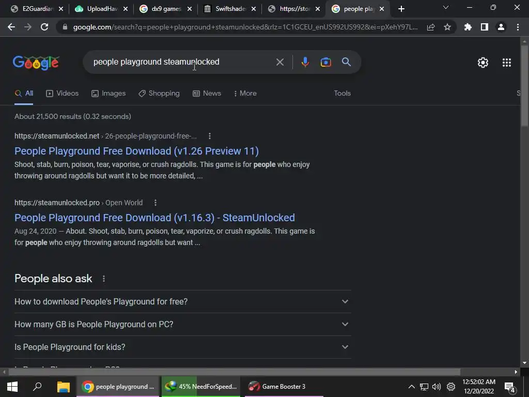Close the E2Guardian tab

[x=61, y=9]
